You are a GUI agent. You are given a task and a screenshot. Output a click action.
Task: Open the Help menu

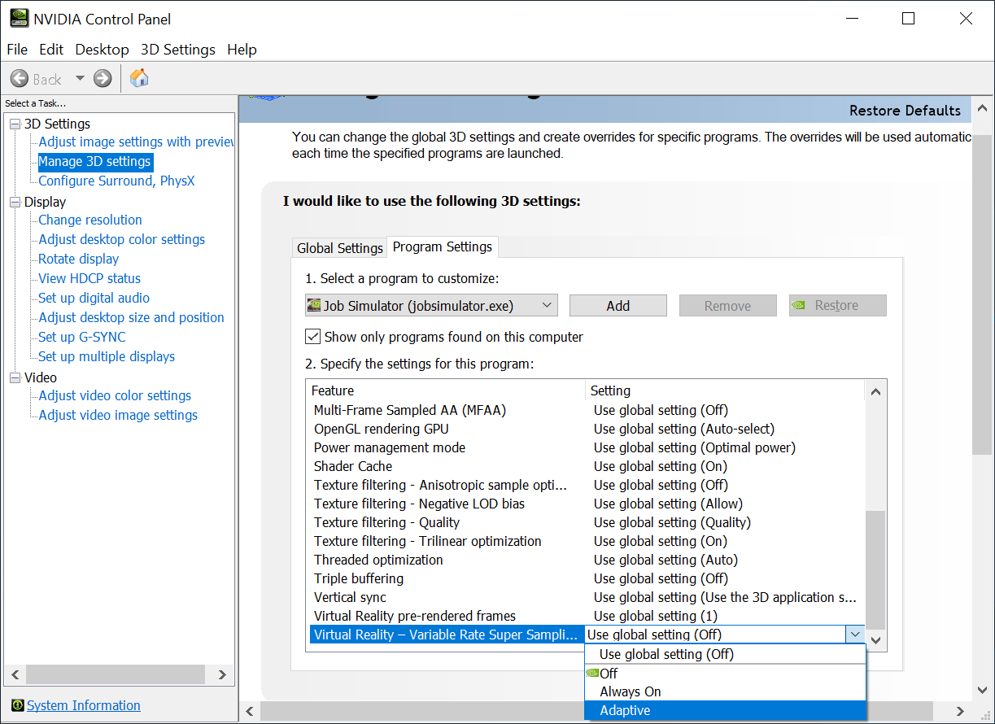[x=242, y=50]
